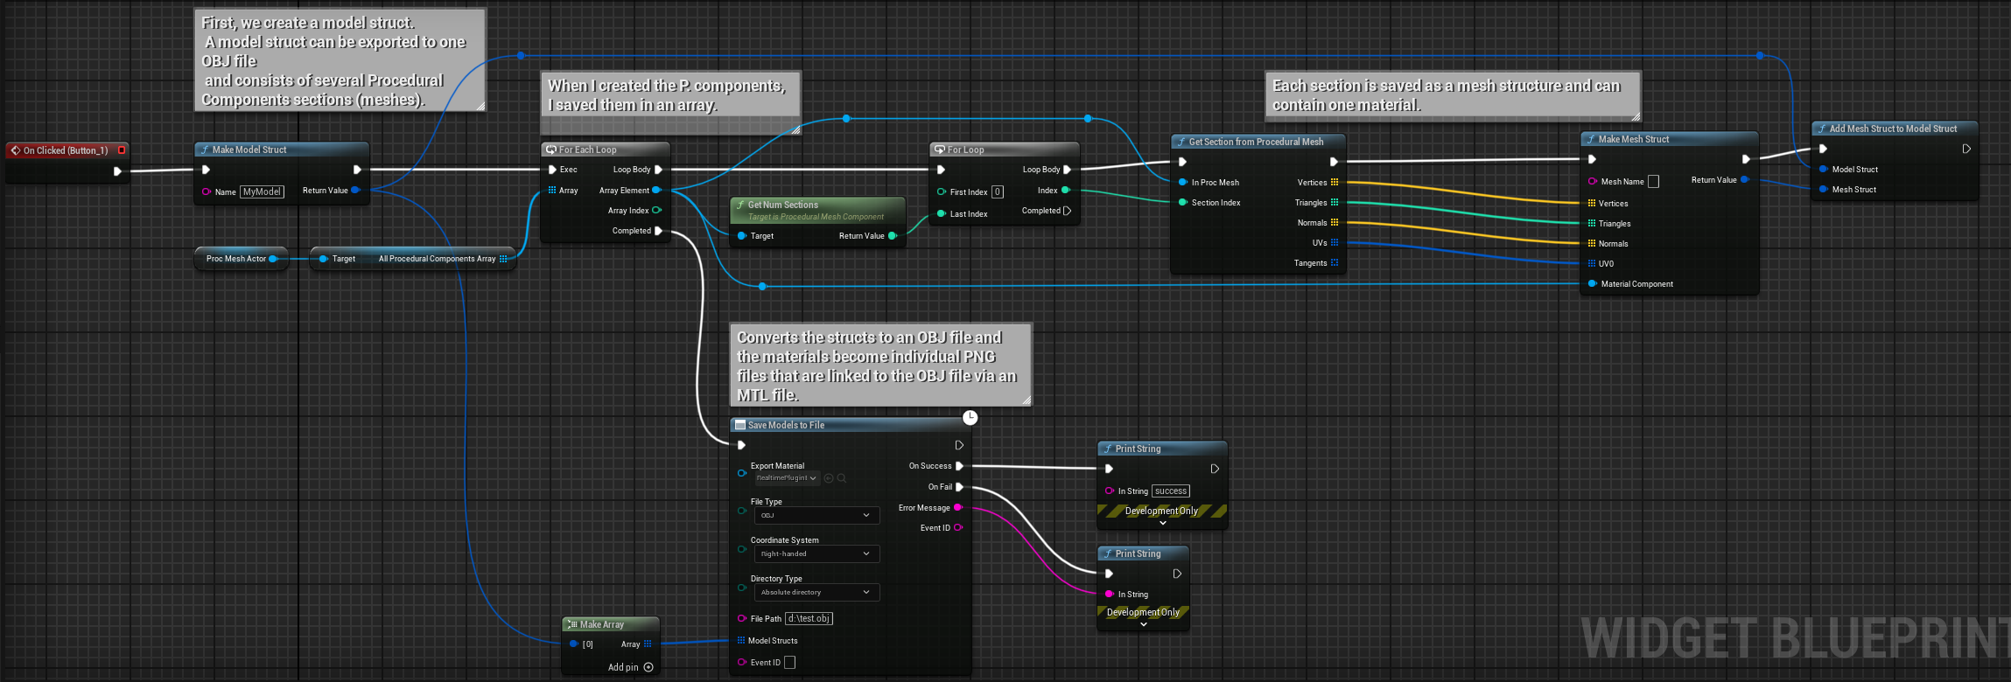The image size is (2011, 682).
Task: Click the On Fail execution pin
Action: tap(959, 487)
